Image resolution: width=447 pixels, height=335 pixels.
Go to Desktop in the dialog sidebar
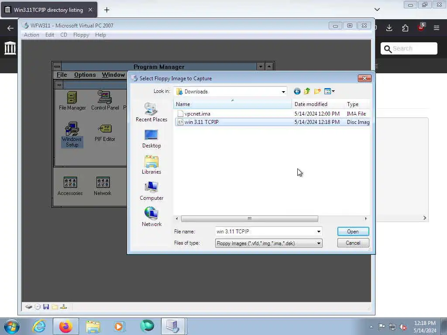click(x=151, y=139)
